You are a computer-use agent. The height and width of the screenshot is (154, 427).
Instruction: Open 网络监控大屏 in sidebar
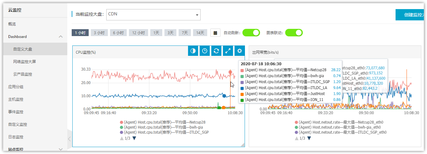(25, 62)
